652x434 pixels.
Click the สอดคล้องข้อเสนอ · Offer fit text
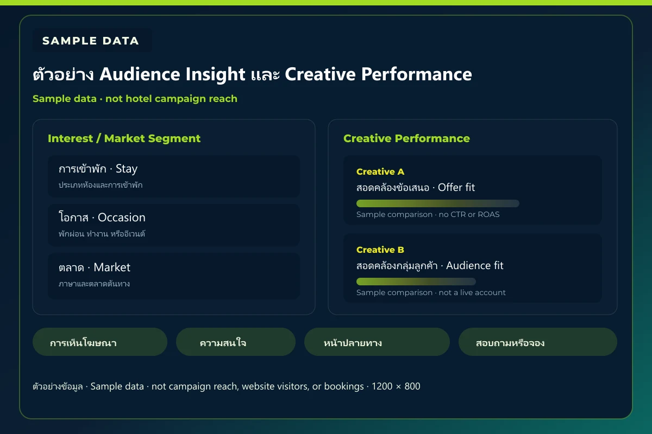416,187
